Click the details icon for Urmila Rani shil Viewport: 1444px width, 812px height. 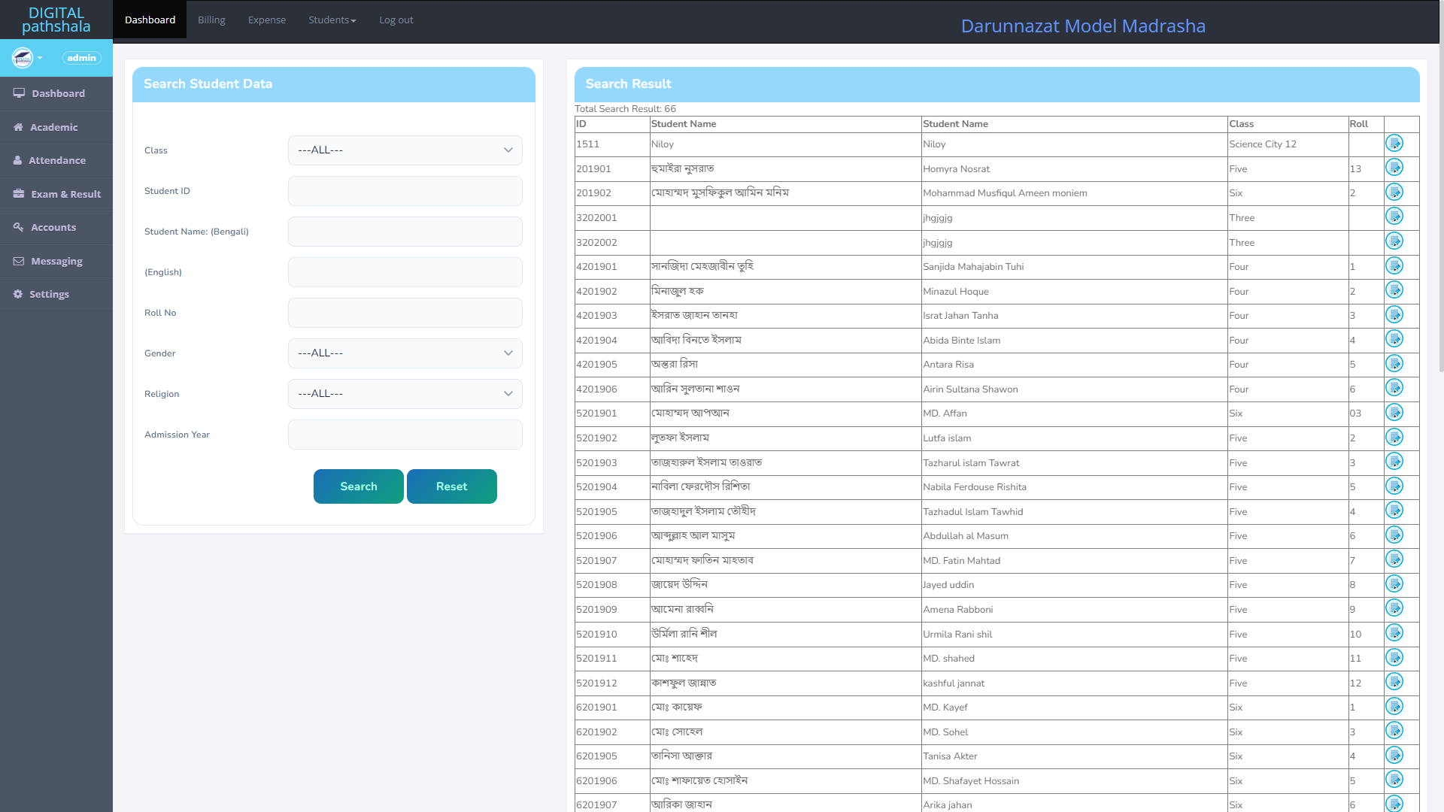pyautogui.click(x=1394, y=633)
